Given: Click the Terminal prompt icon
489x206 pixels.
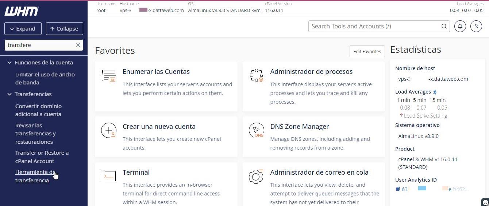Looking at the screenshot, I should (x=109, y=176).
